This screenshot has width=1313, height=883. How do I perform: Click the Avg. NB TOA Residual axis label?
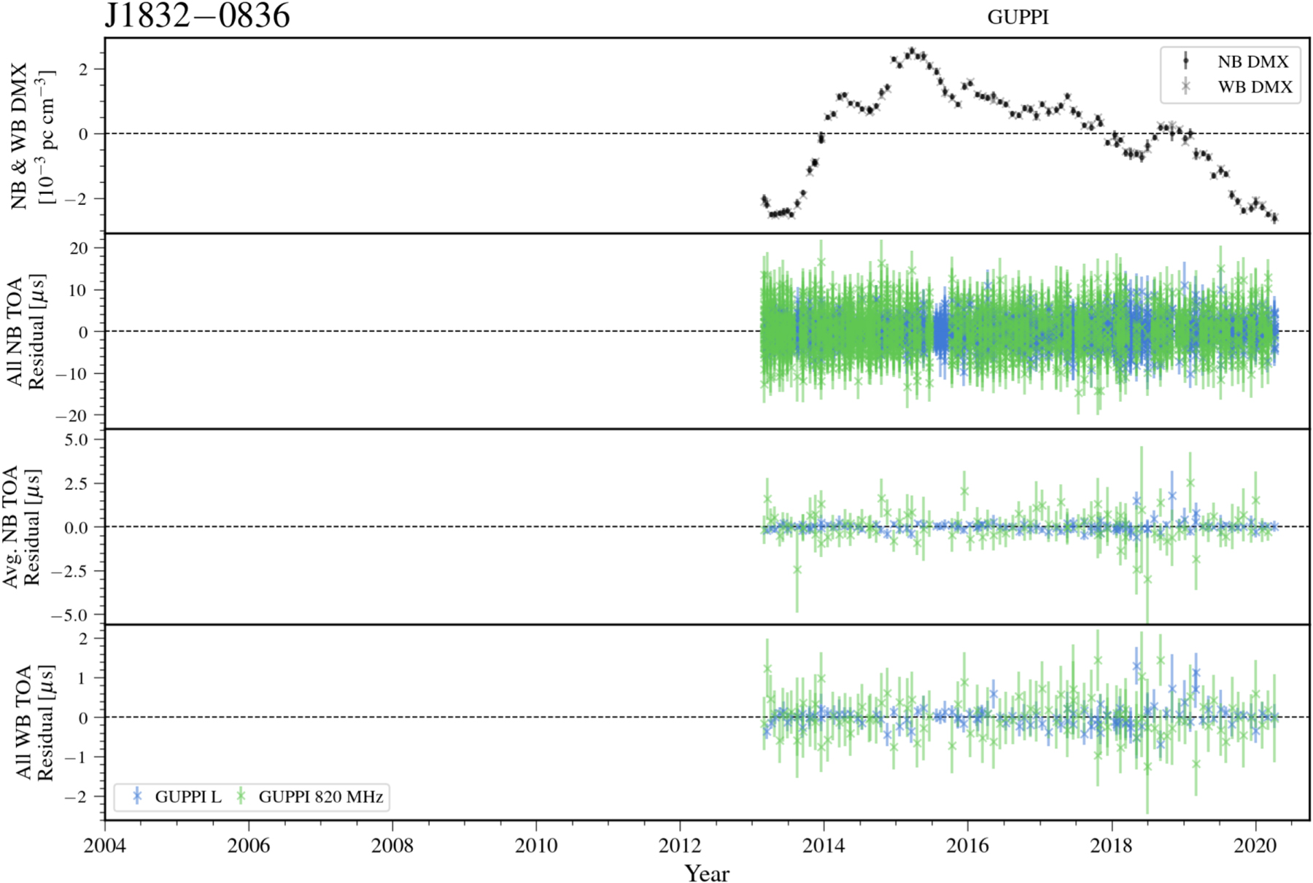point(22,526)
